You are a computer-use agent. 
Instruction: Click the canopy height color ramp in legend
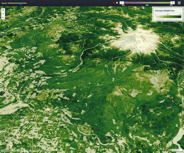coord(168,17)
